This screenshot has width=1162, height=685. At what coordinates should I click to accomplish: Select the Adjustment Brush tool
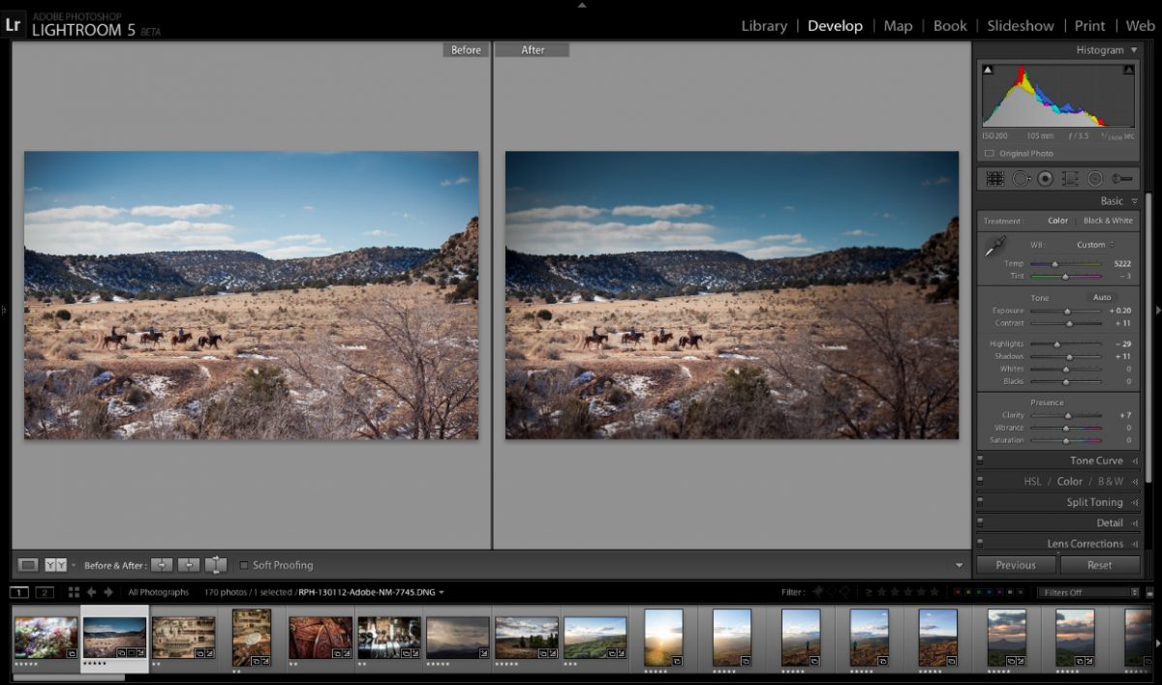[x=1121, y=178]
